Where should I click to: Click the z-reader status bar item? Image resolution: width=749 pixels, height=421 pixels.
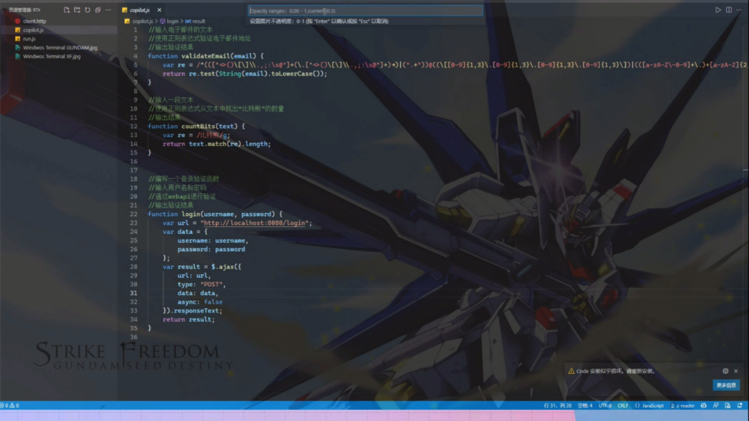pyautogui.click(x=682, y=406)
